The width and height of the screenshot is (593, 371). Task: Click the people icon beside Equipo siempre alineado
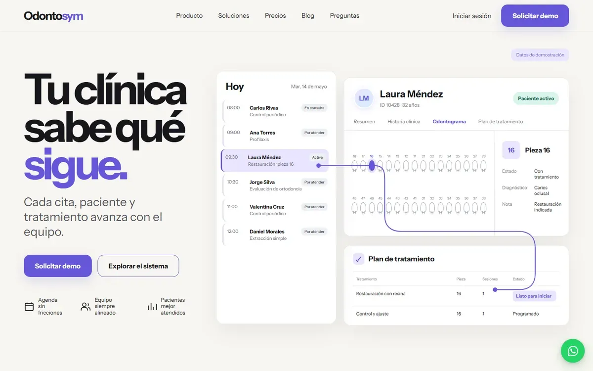tap(85, 307)
